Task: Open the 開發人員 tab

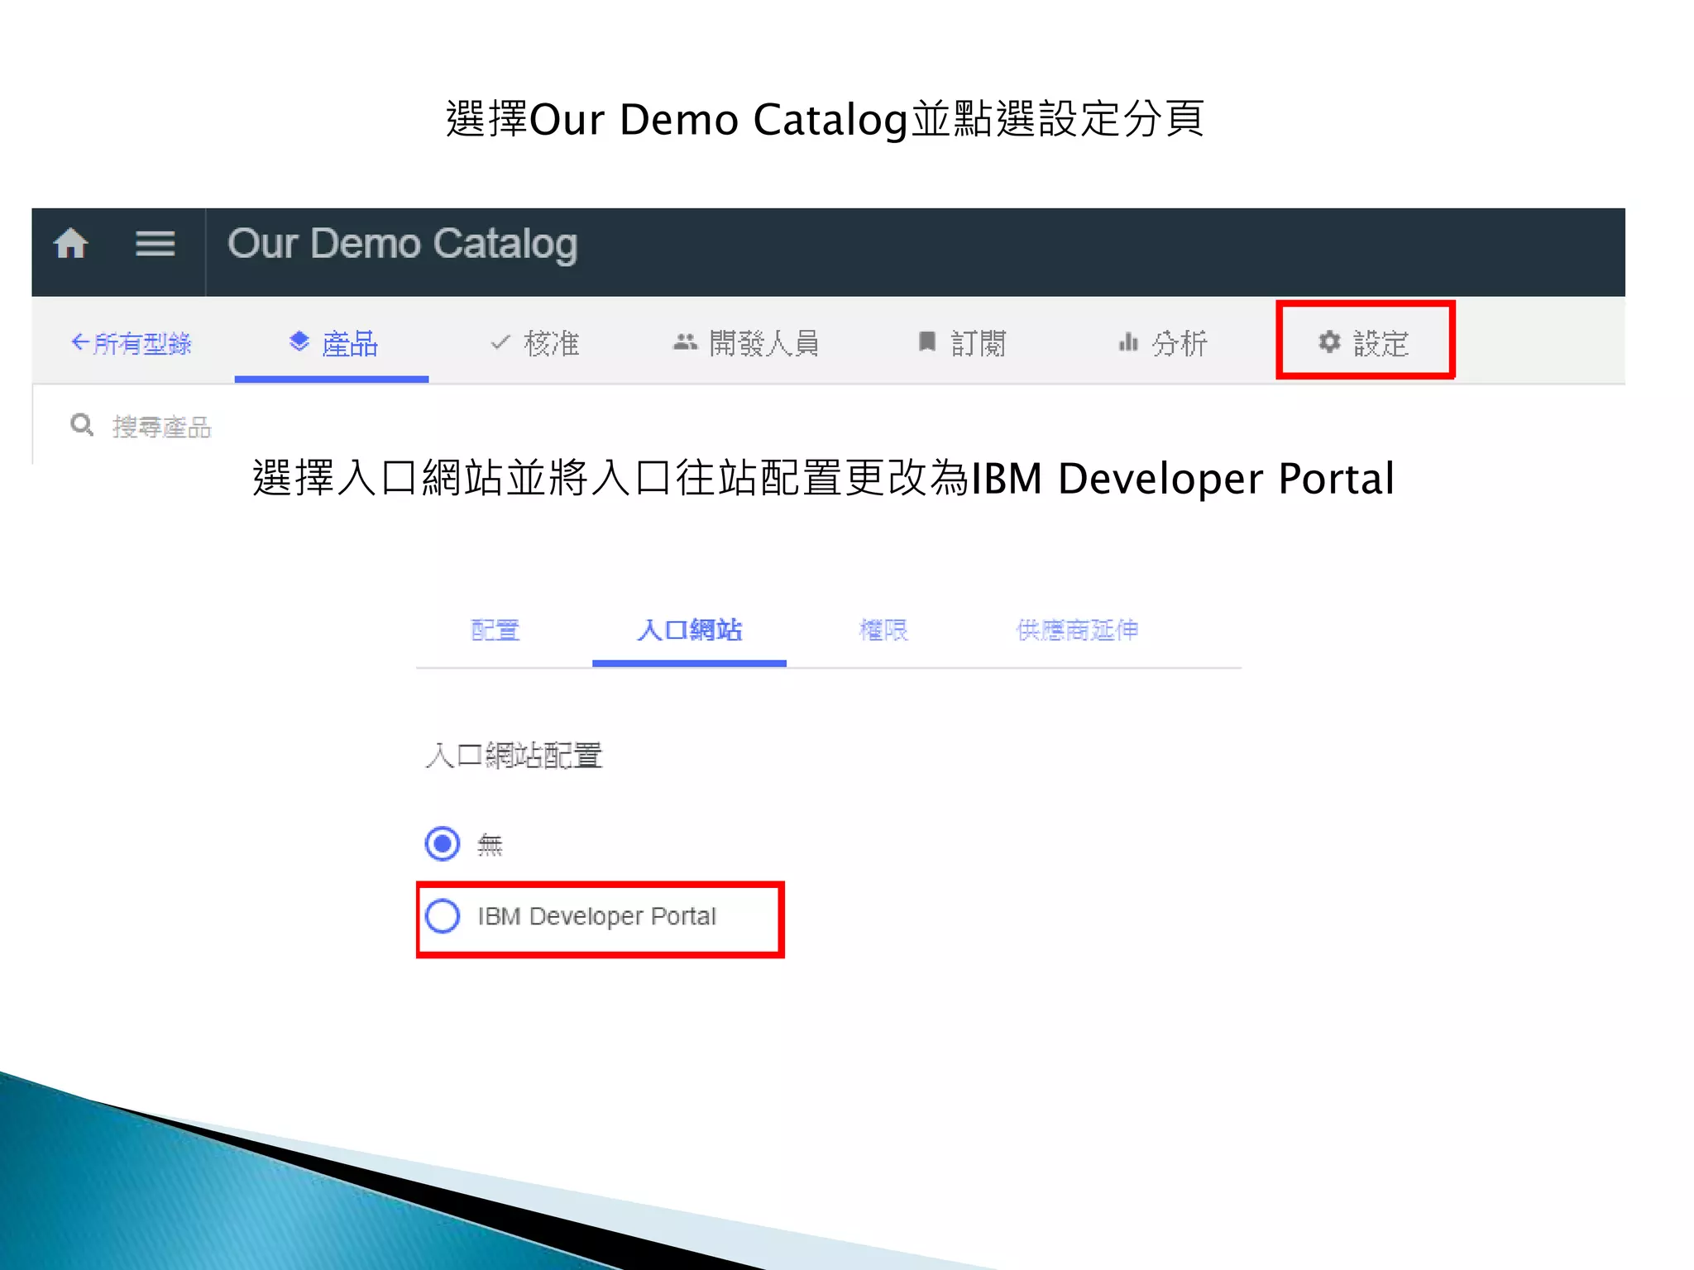Action: [x=746, y=343]
